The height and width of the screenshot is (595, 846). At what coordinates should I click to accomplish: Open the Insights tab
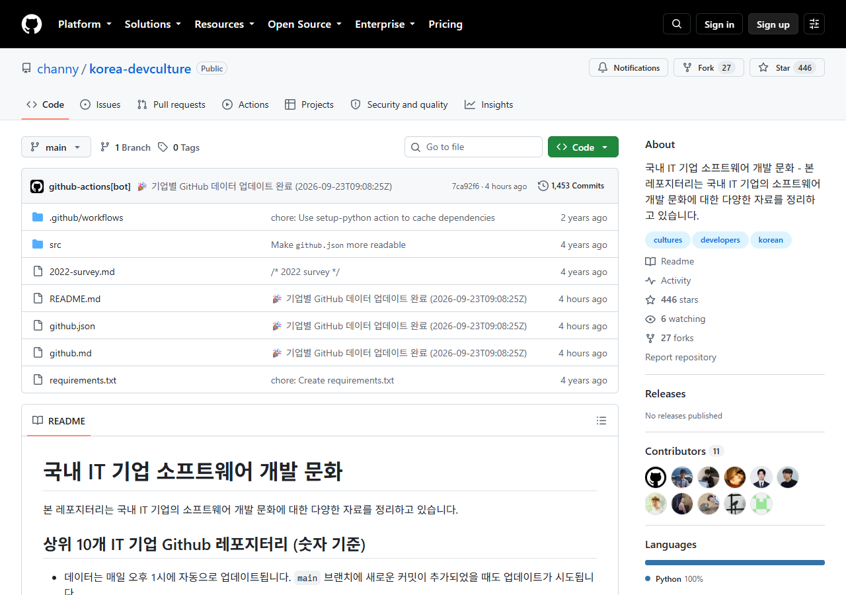(488, 104)
